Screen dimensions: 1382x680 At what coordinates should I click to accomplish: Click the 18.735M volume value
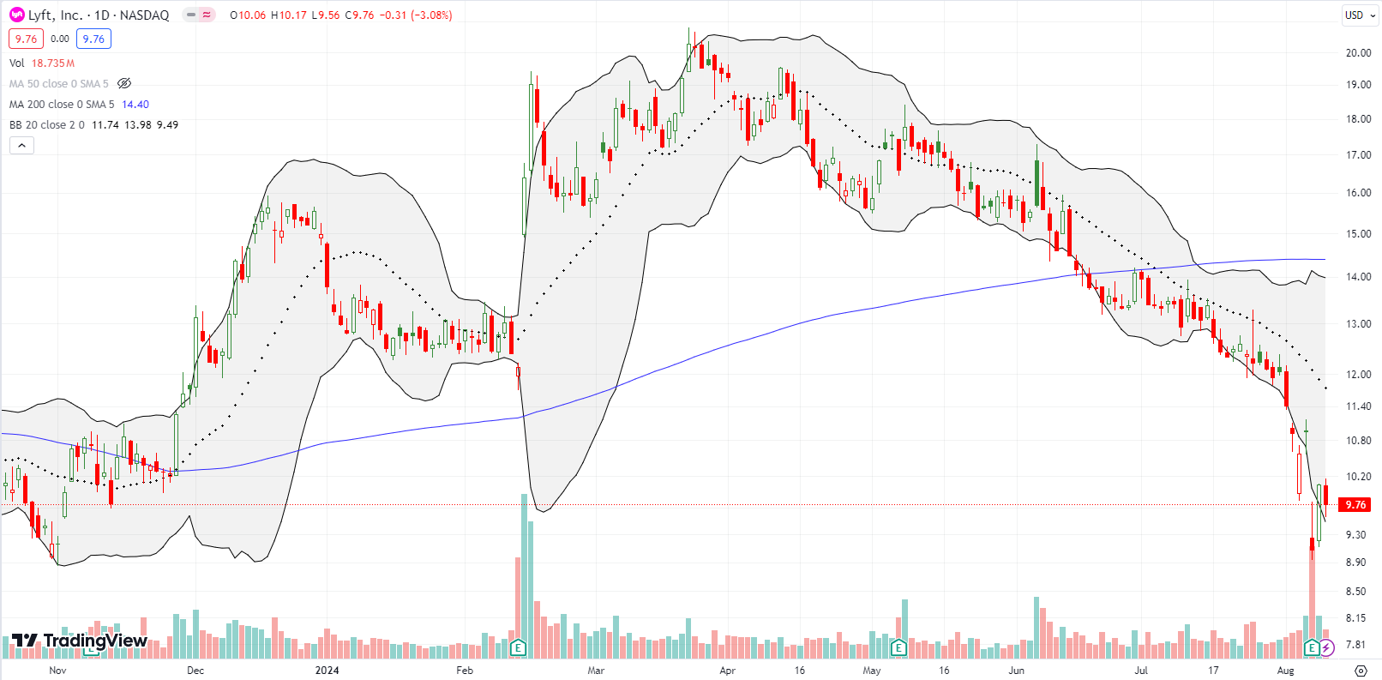pos(53,63)
